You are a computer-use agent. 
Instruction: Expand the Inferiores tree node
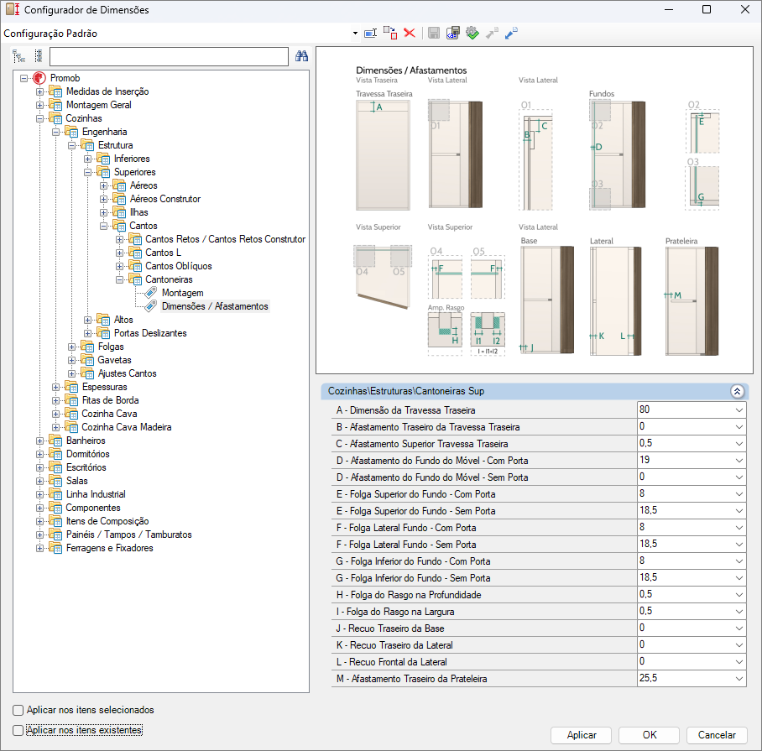click(x=87, y=159)
